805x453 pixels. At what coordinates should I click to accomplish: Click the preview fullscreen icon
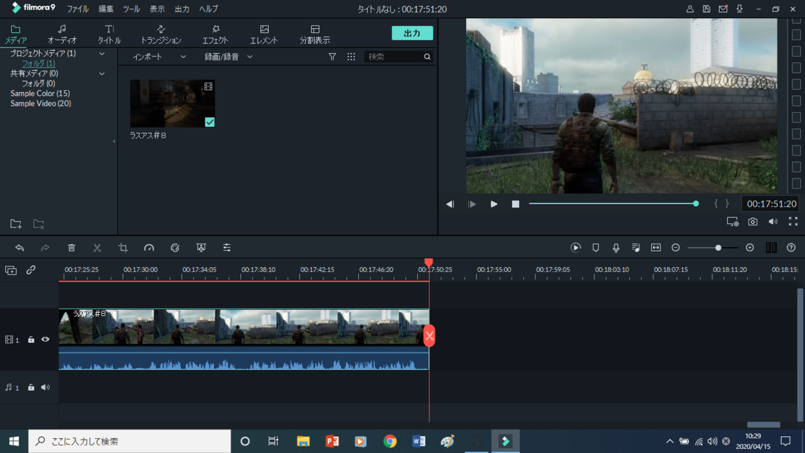pos(793,221)
